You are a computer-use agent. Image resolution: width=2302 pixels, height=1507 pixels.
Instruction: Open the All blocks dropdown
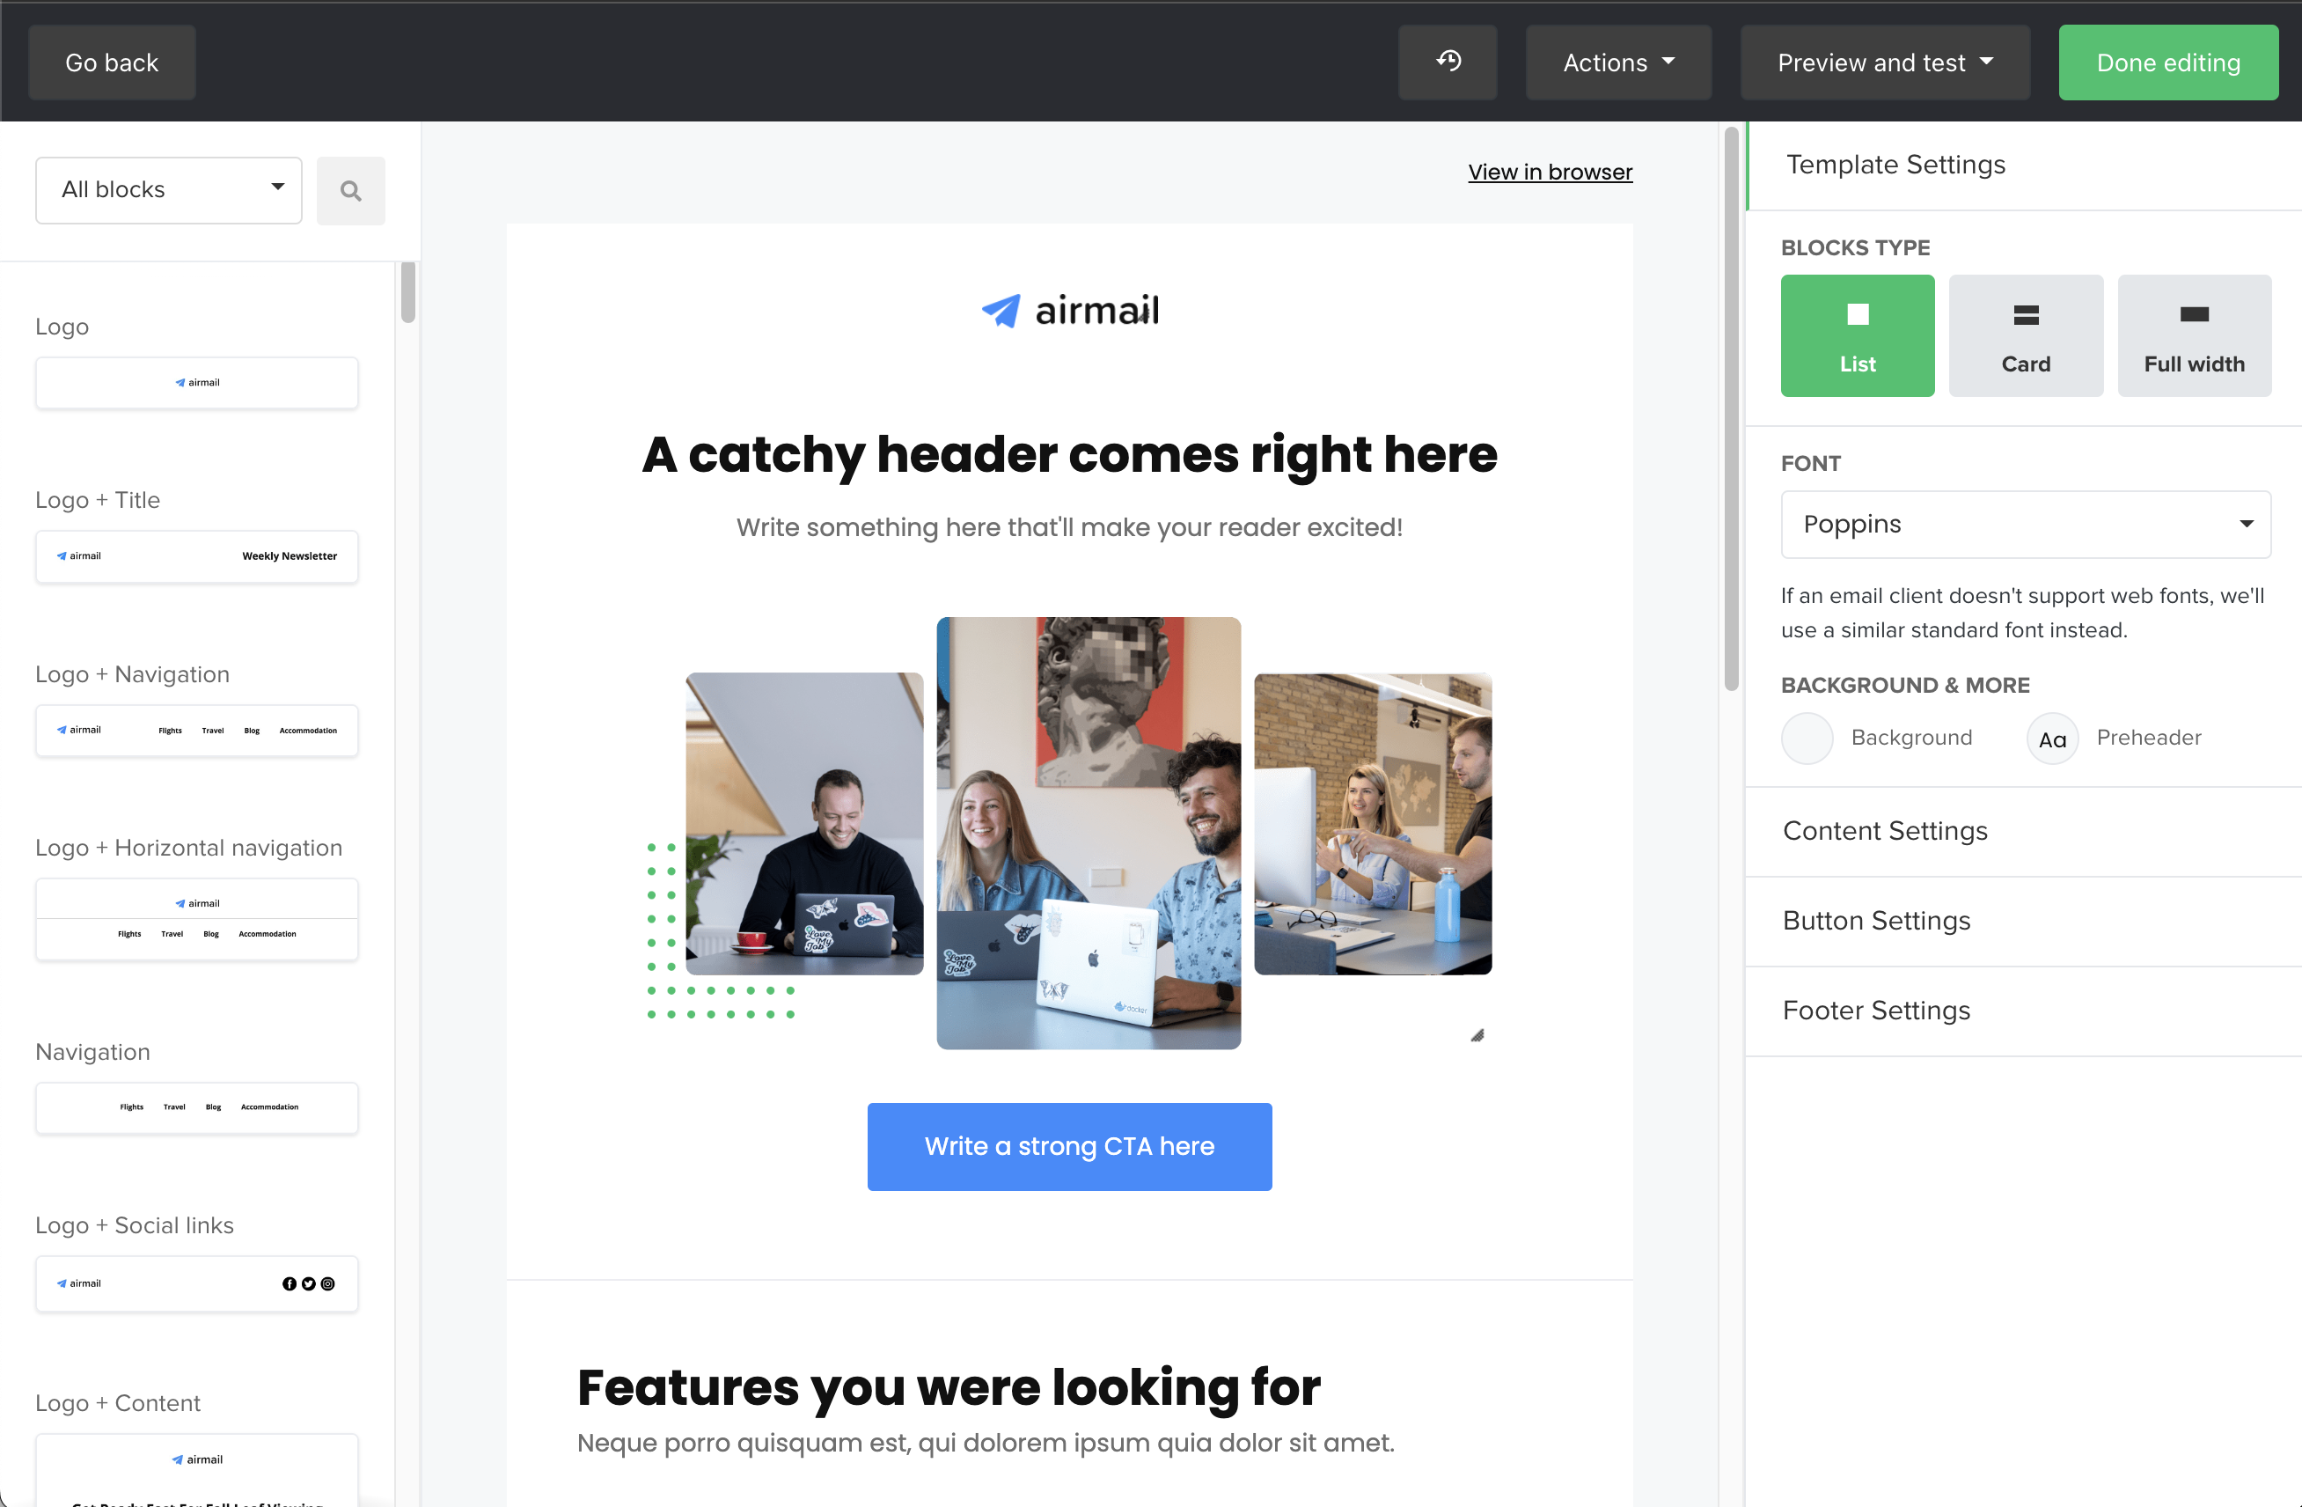(x=169, y=189)
